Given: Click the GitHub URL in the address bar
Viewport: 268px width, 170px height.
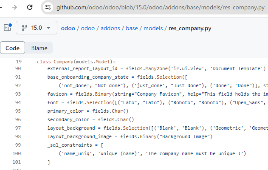Looking at the screenshot, I should click(160, 8).
